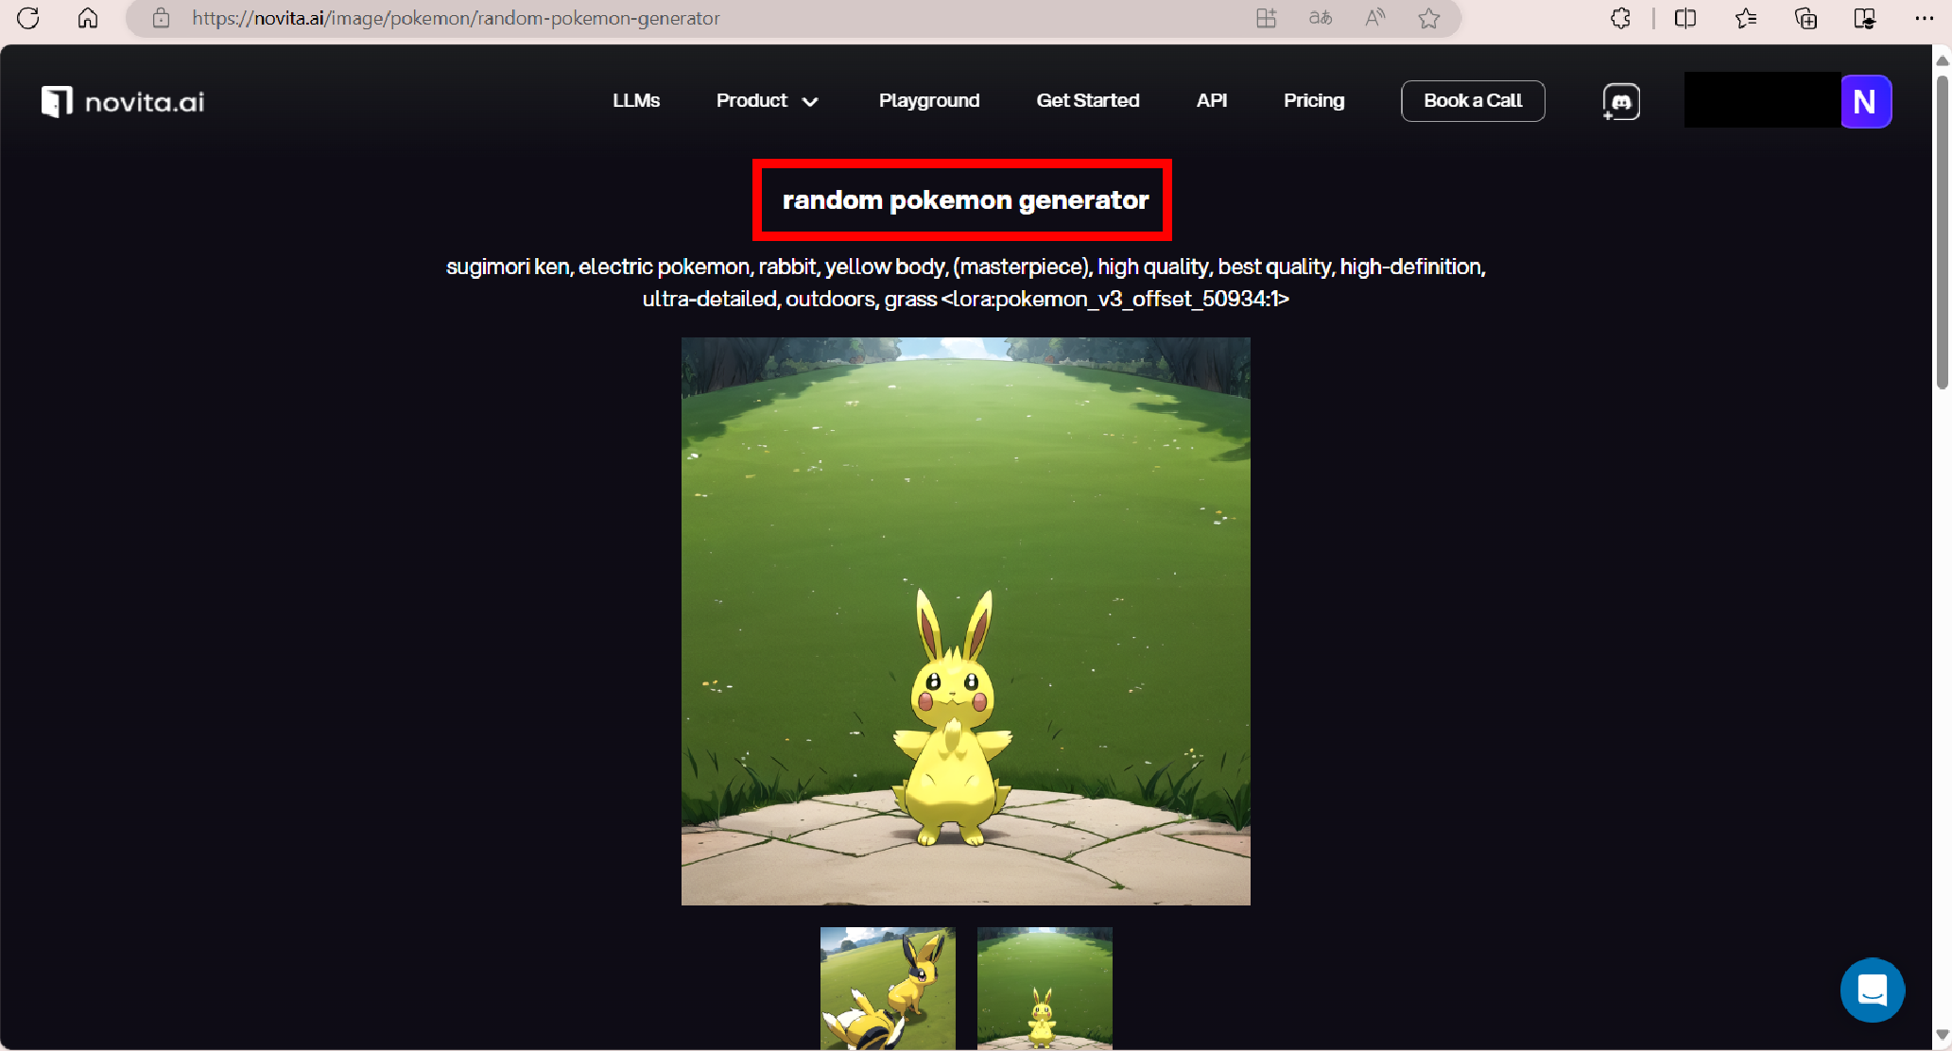Open the purple N profile avatar menu

(1865, 101)
